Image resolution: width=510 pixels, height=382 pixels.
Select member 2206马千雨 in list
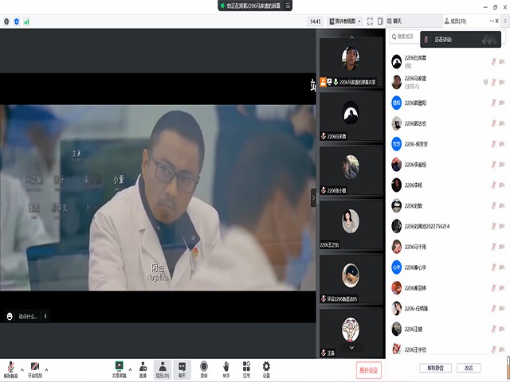(x=448, y=247)
